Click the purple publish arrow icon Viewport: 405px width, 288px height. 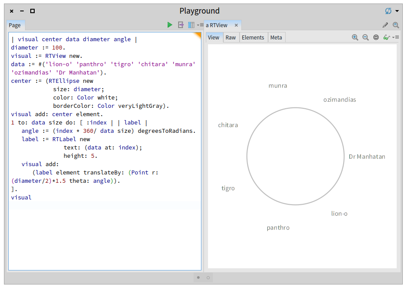[181, 25]
